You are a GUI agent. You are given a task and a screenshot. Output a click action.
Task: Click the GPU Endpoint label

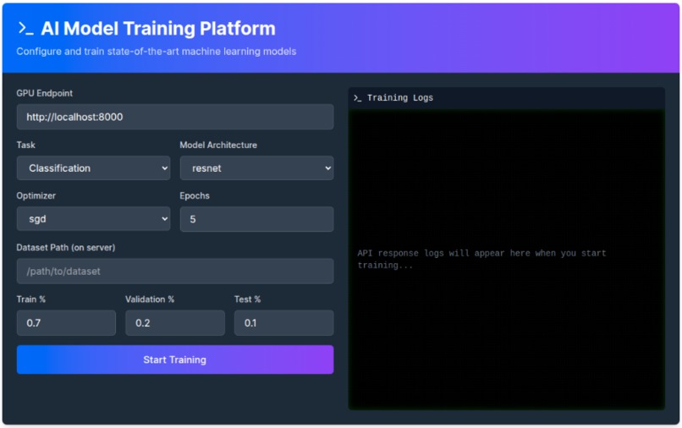pyautogui.click(x=44, y=93)
